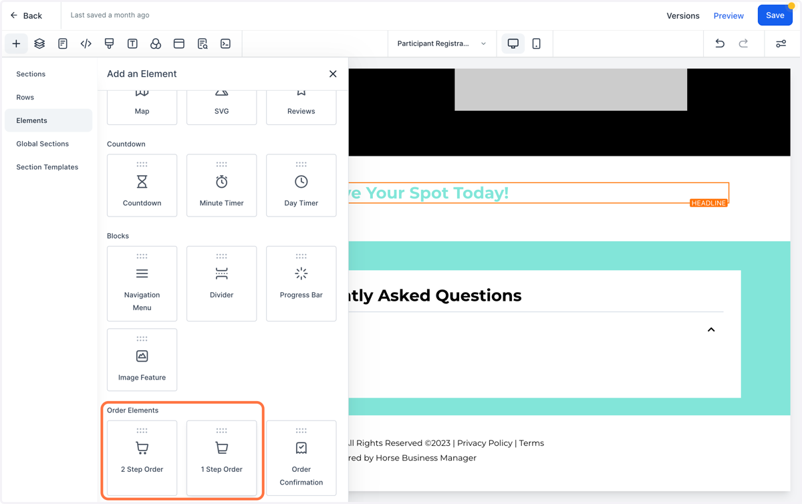Add the Minute Timer element
This screenshot has width=802, height=504.
222,185
